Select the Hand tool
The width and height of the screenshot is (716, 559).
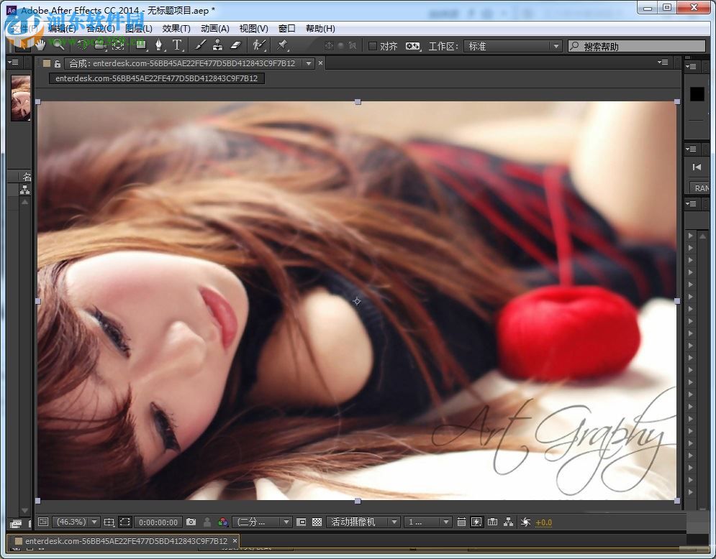point(40,45)
